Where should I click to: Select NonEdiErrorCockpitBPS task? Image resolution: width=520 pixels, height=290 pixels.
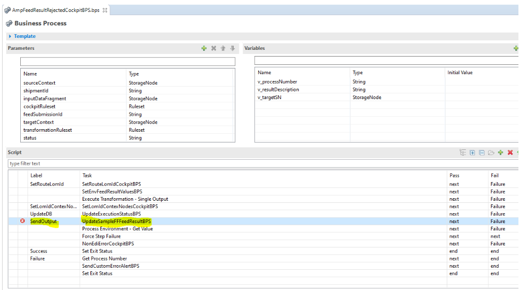pos(108,244)
